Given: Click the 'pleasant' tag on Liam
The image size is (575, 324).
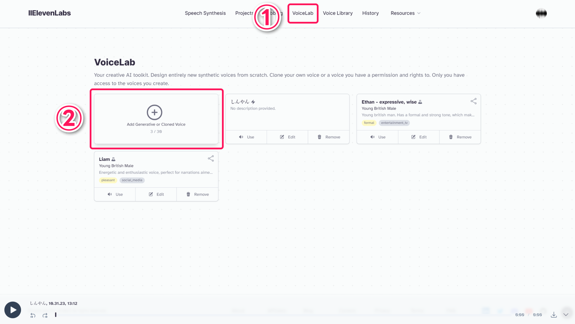Looking at the screenshot, I should (108, 180).
